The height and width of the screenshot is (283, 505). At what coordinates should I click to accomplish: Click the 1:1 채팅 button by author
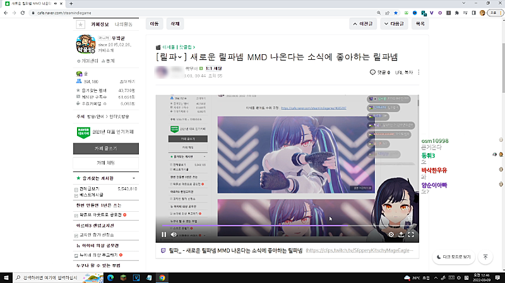214,69
